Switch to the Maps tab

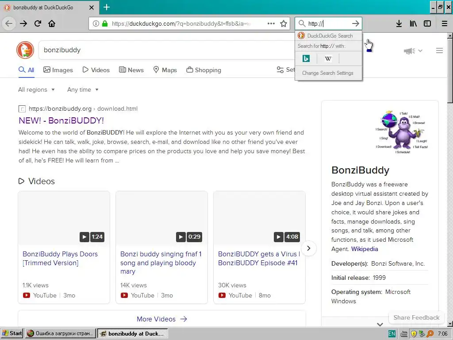click(x=165, y=70)
